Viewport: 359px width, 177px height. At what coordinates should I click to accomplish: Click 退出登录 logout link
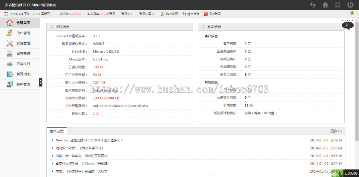point(212,14)
